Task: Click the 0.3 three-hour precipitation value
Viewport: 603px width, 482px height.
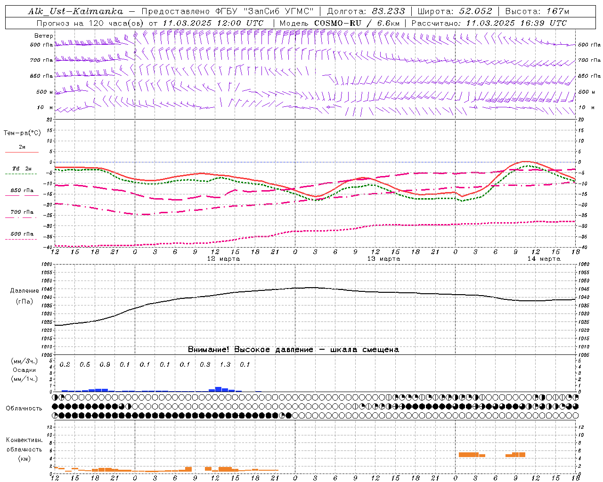Action: (205, 364)
